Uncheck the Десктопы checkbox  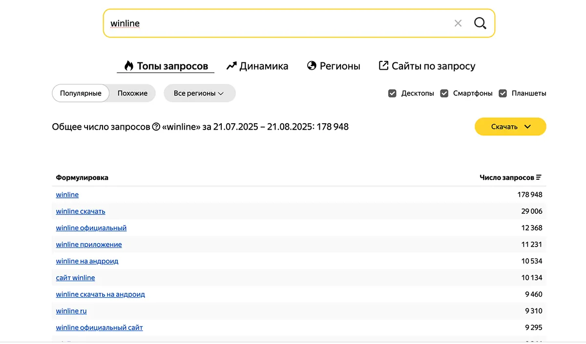[x=392, y=93]
